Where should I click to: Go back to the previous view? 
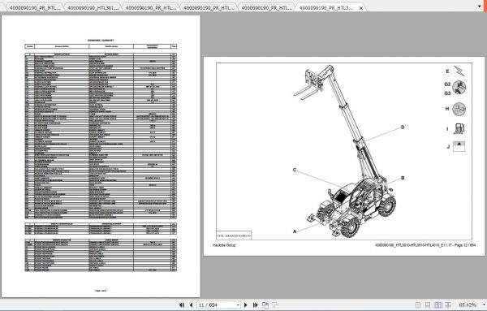tap(265, 305)
